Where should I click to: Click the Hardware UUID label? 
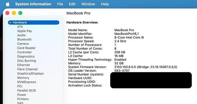click(x=80, y=78)
